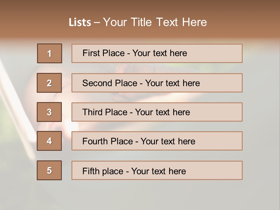Screen dimensions: 280x210
Task: Select the number 5 square box
Action: pos(49,170)
